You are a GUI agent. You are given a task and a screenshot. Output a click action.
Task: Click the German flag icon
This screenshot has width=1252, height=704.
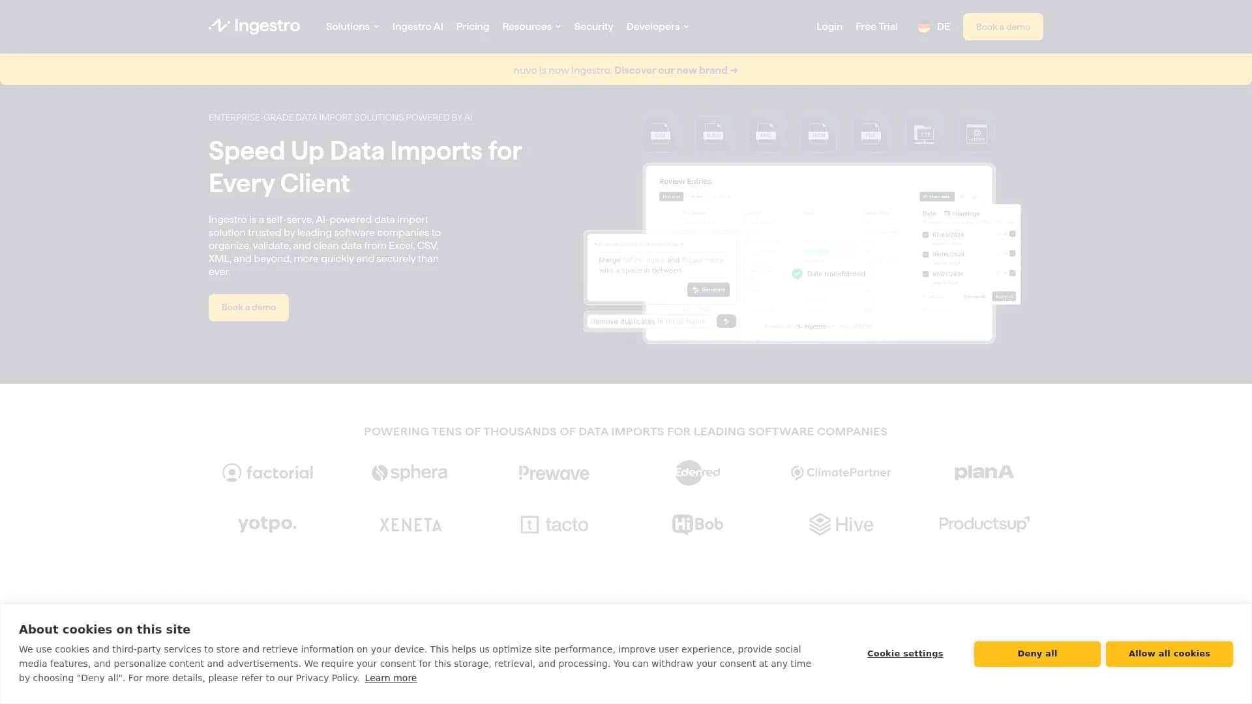point(923,27)
